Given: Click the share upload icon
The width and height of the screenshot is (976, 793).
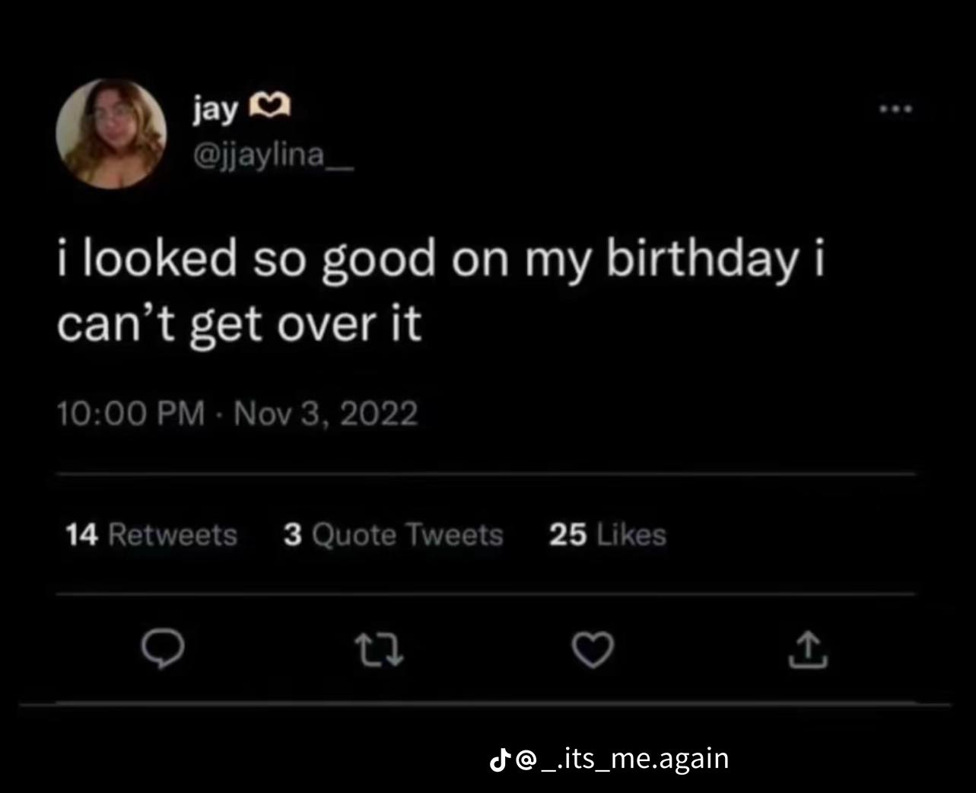Looking at the screenshot, I should click(807, 650).
